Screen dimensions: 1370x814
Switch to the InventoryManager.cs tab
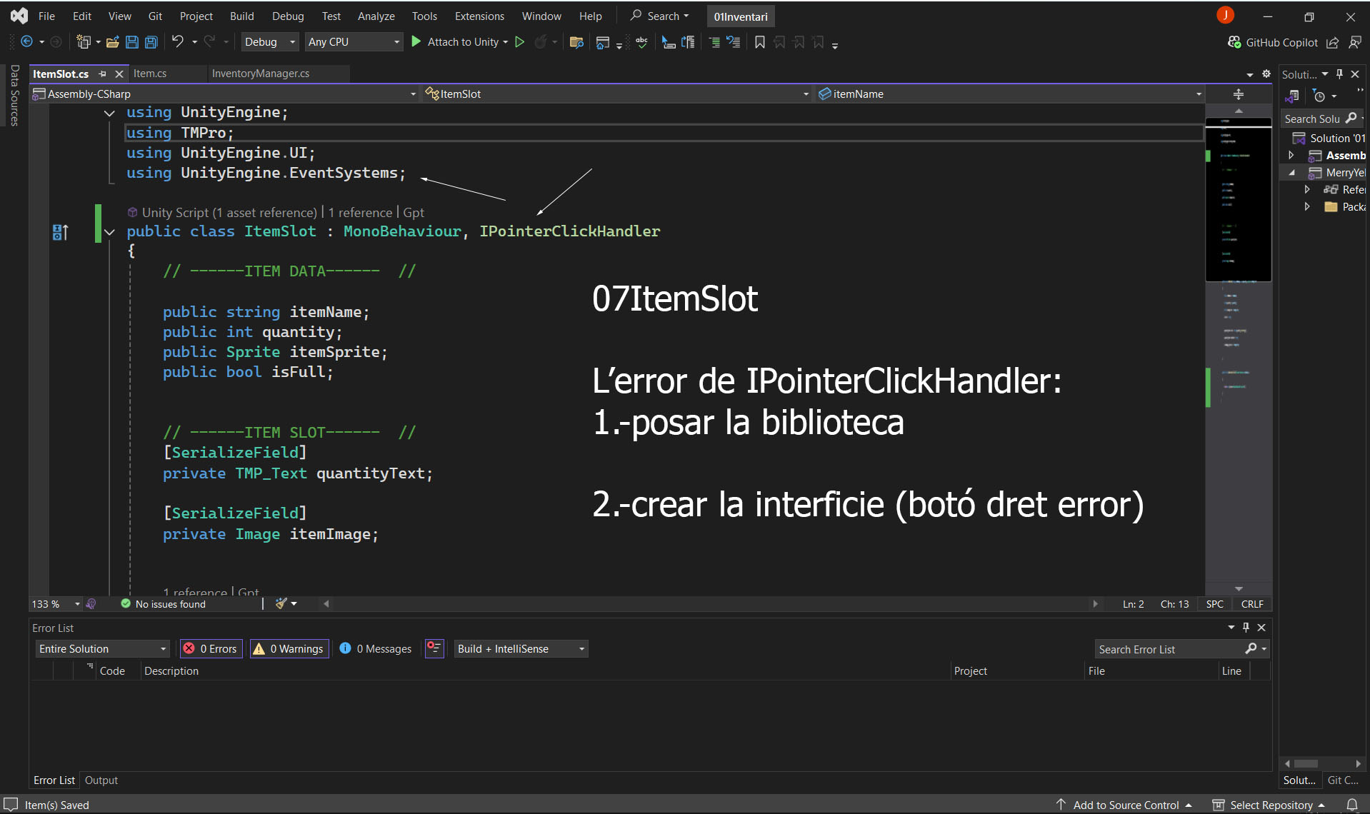point(260,74)
